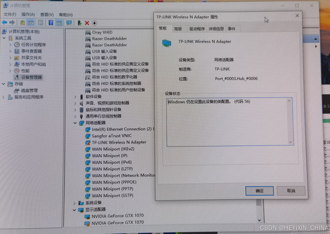Select WAN Miniport (Network Monitor) entry
The image size is (330, 234).
tap(123, 175)
